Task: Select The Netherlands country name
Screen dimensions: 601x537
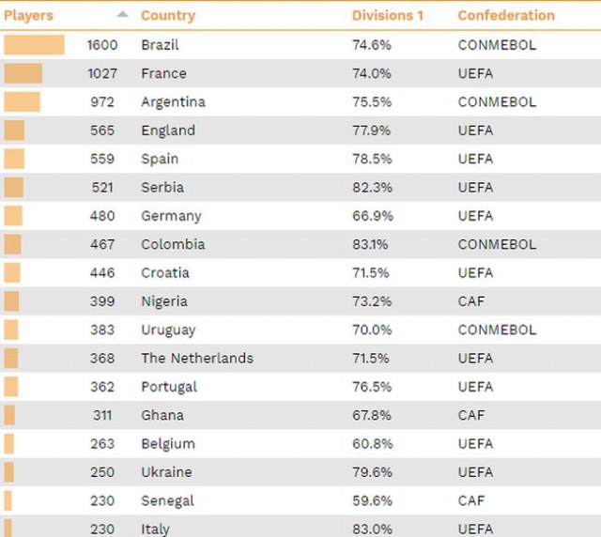Action: coord(197,358)
